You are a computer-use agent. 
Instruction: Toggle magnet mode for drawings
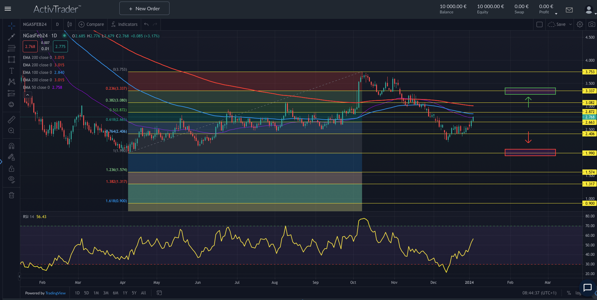pyautogui.click(x=12, y=146)
